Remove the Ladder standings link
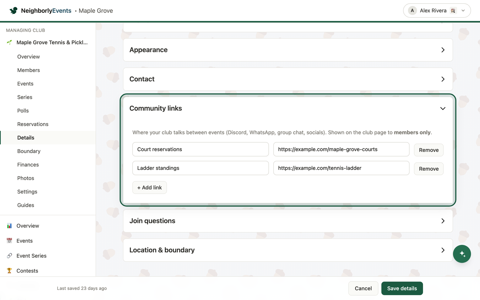 (429, 169)
